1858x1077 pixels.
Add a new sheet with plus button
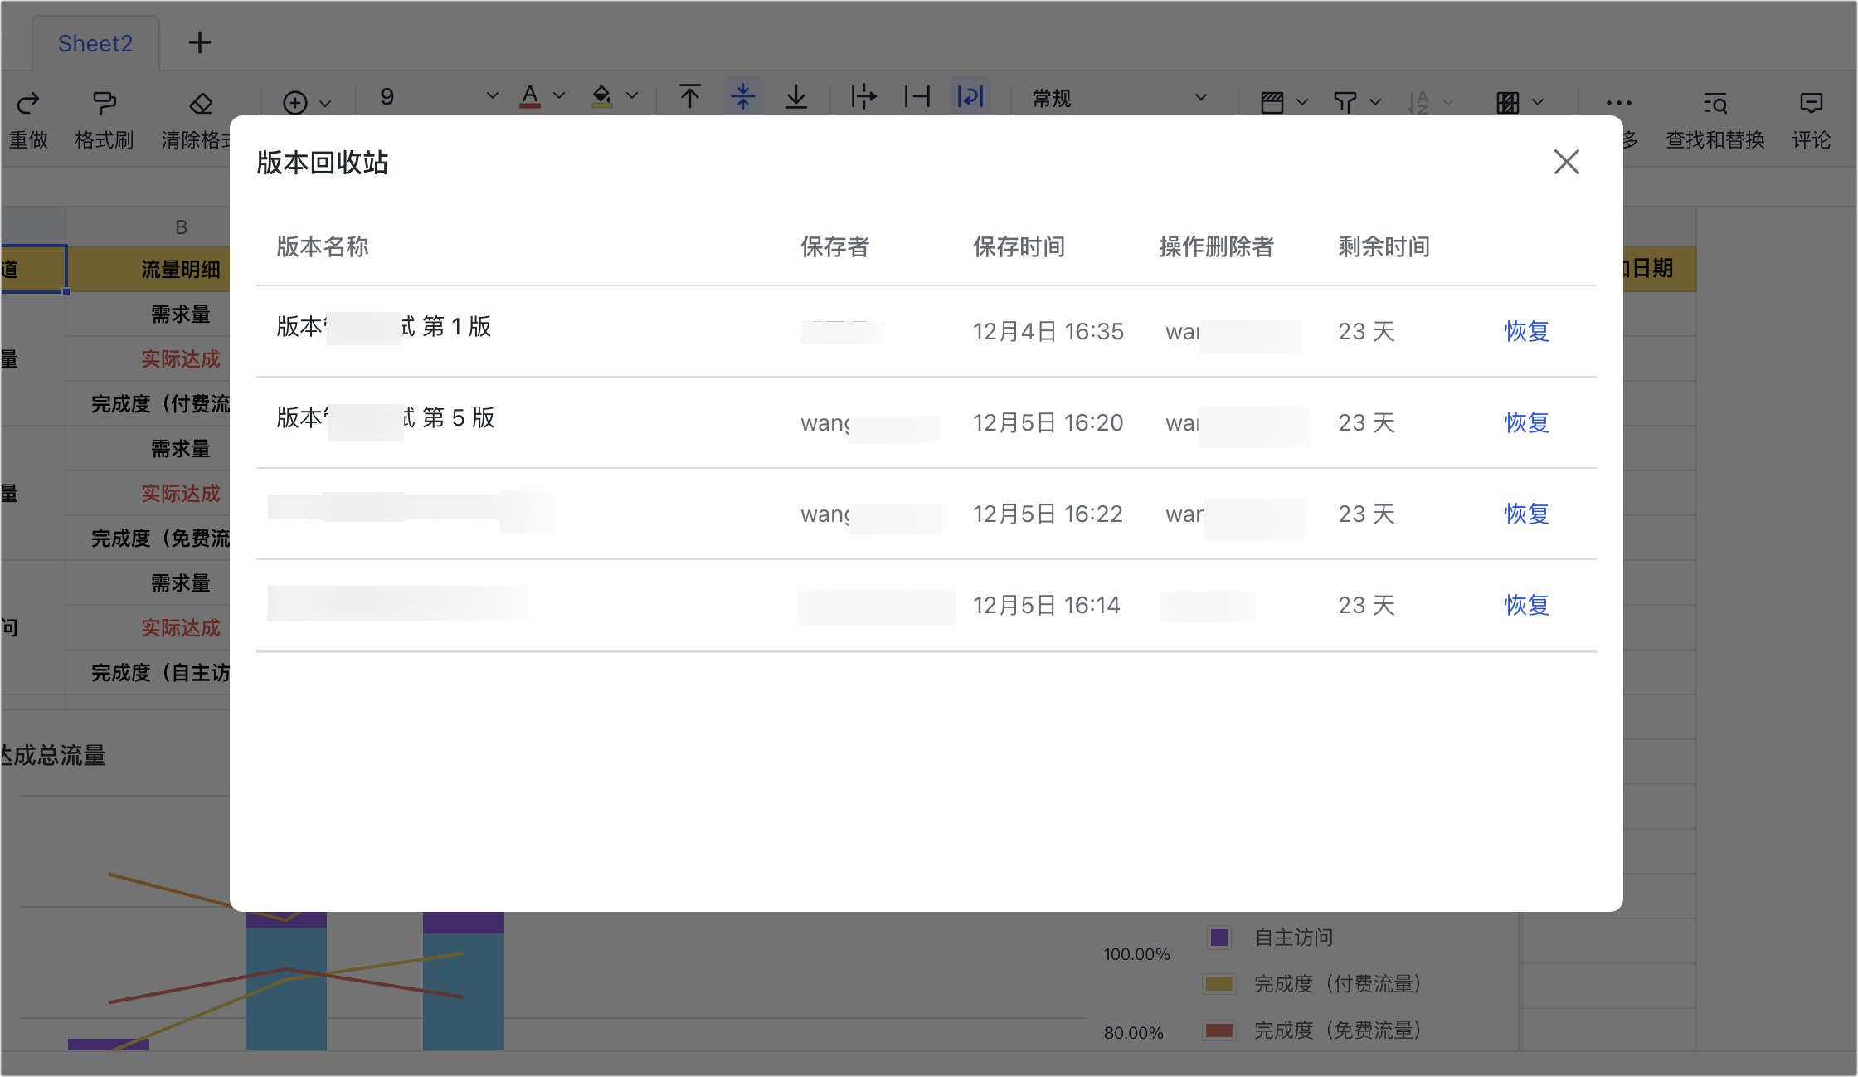click(199, 42)
